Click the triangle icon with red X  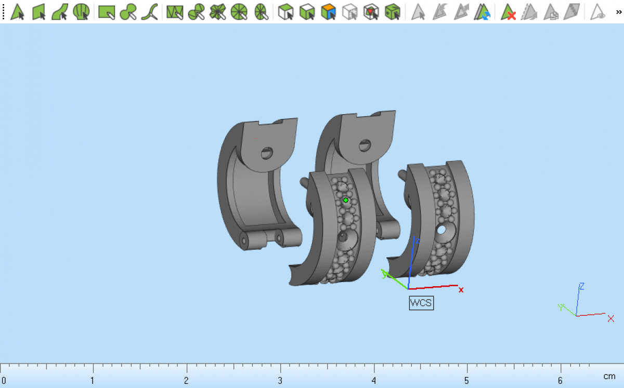coord(508,11)
